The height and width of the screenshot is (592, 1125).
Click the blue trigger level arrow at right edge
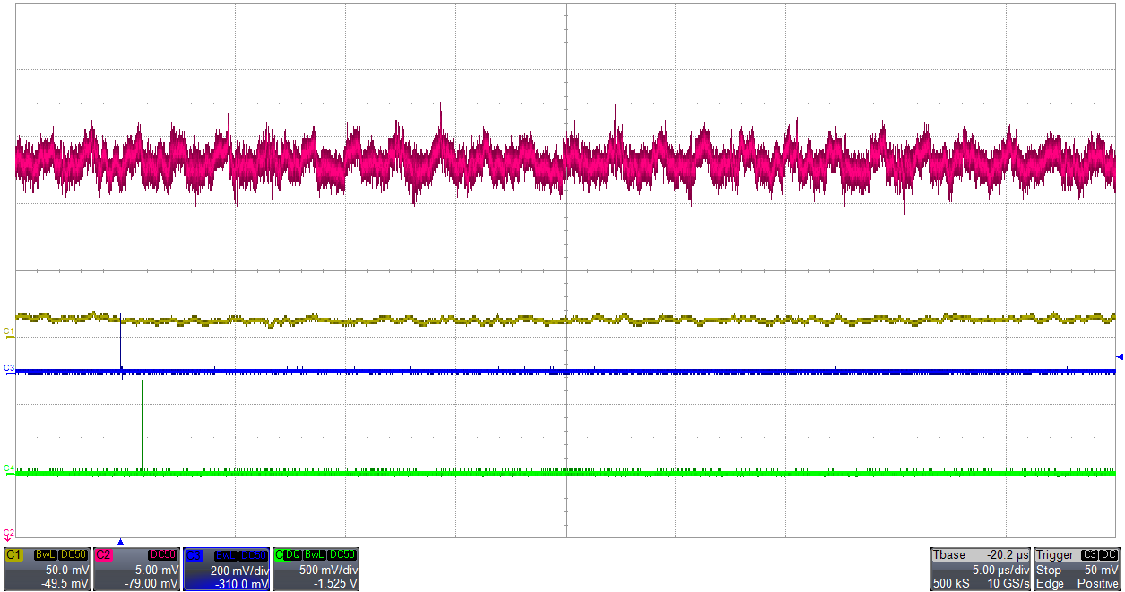[x=1120, y=356]
